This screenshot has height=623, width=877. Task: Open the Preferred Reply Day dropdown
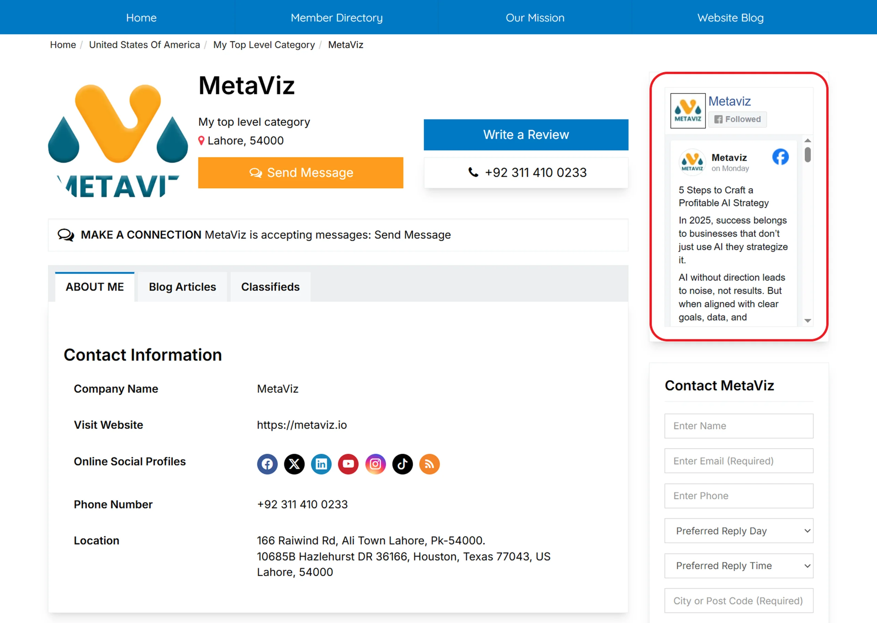click(x=738, y=530)
